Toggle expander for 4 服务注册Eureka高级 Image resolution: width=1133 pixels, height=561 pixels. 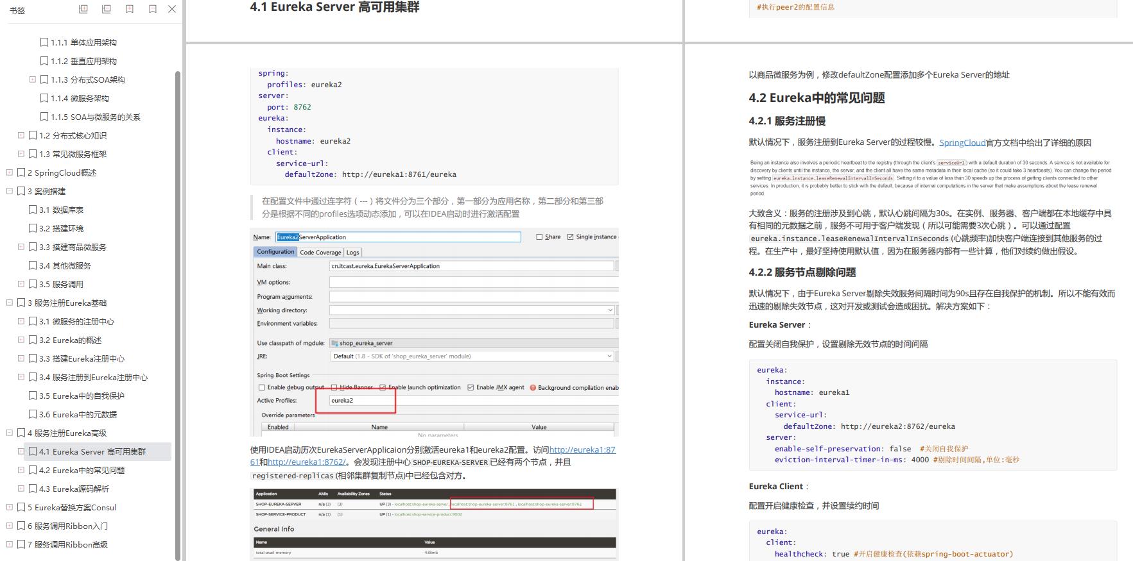[10, 433]
